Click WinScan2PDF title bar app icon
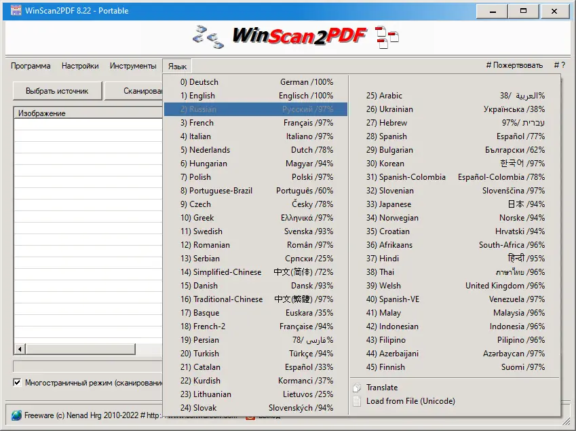Image resolution: width=576 pixels, height=431 pixels. tap(16, 11)
